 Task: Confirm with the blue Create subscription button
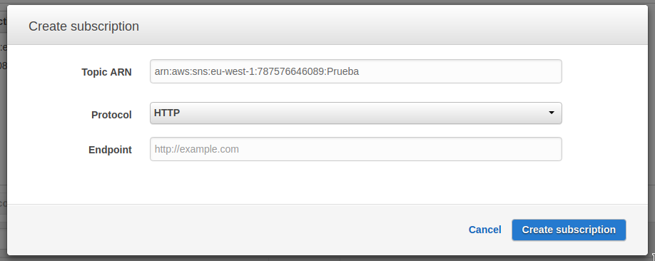[x=569, y=230]
